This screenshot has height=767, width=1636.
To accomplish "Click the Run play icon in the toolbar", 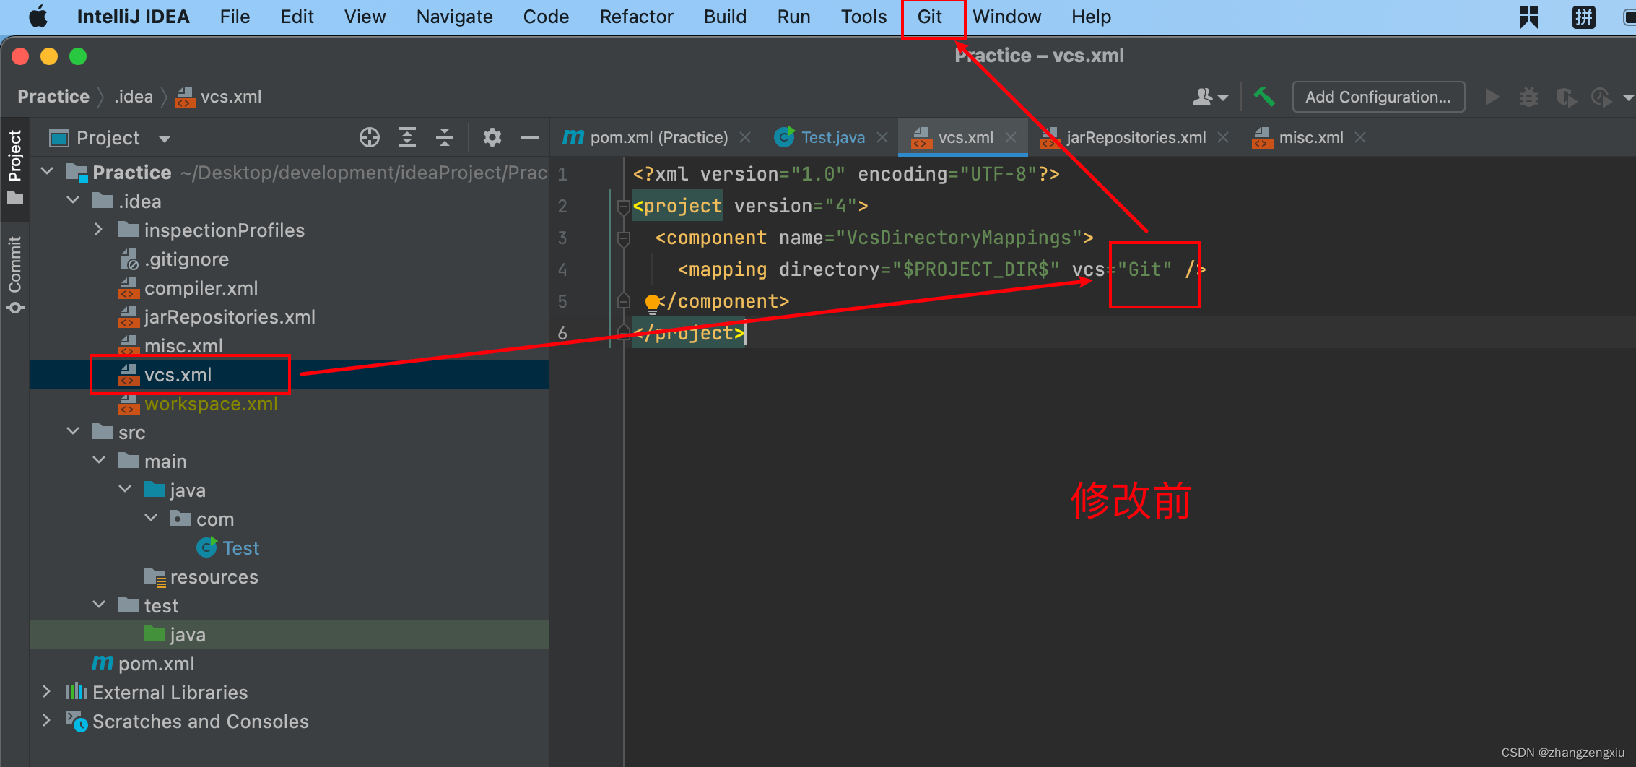I will (x=1492, y=97).
